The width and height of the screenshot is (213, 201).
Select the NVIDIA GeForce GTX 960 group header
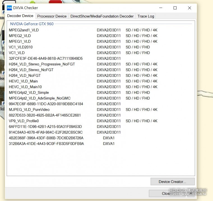32,24
